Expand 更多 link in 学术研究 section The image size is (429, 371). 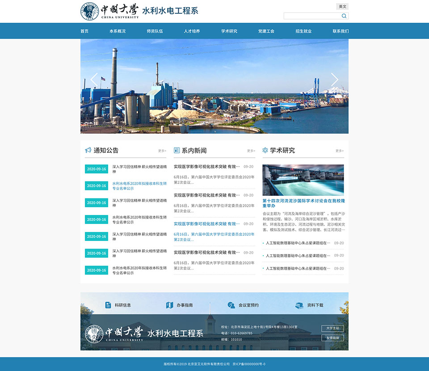pos(340,151)
